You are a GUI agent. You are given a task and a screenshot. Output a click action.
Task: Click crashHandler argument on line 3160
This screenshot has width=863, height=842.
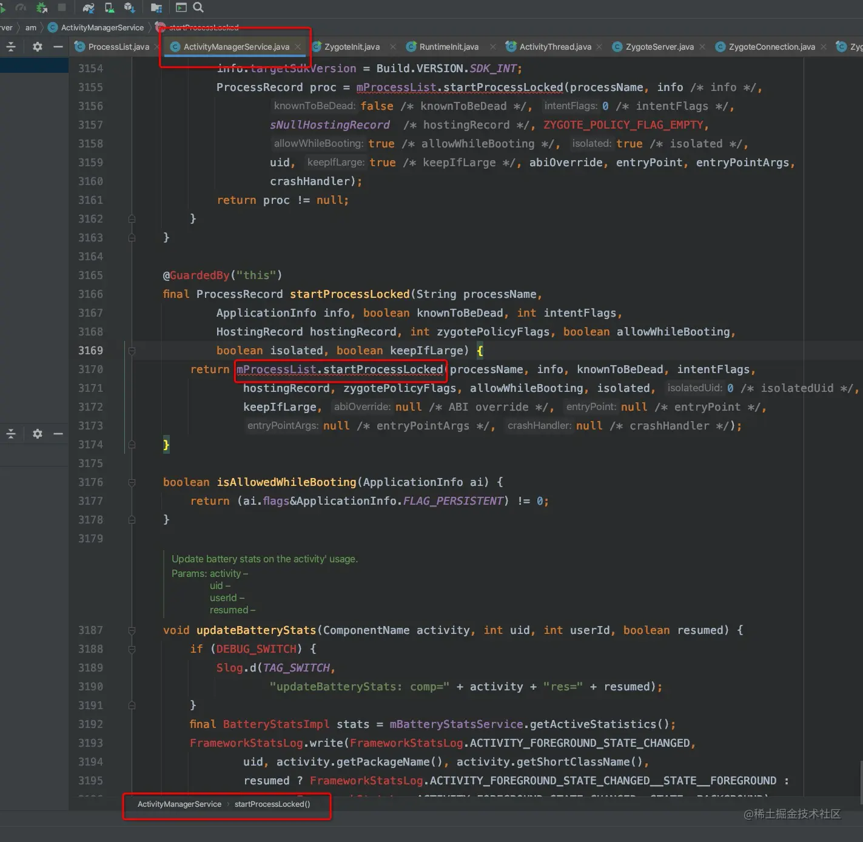point(310,181)
